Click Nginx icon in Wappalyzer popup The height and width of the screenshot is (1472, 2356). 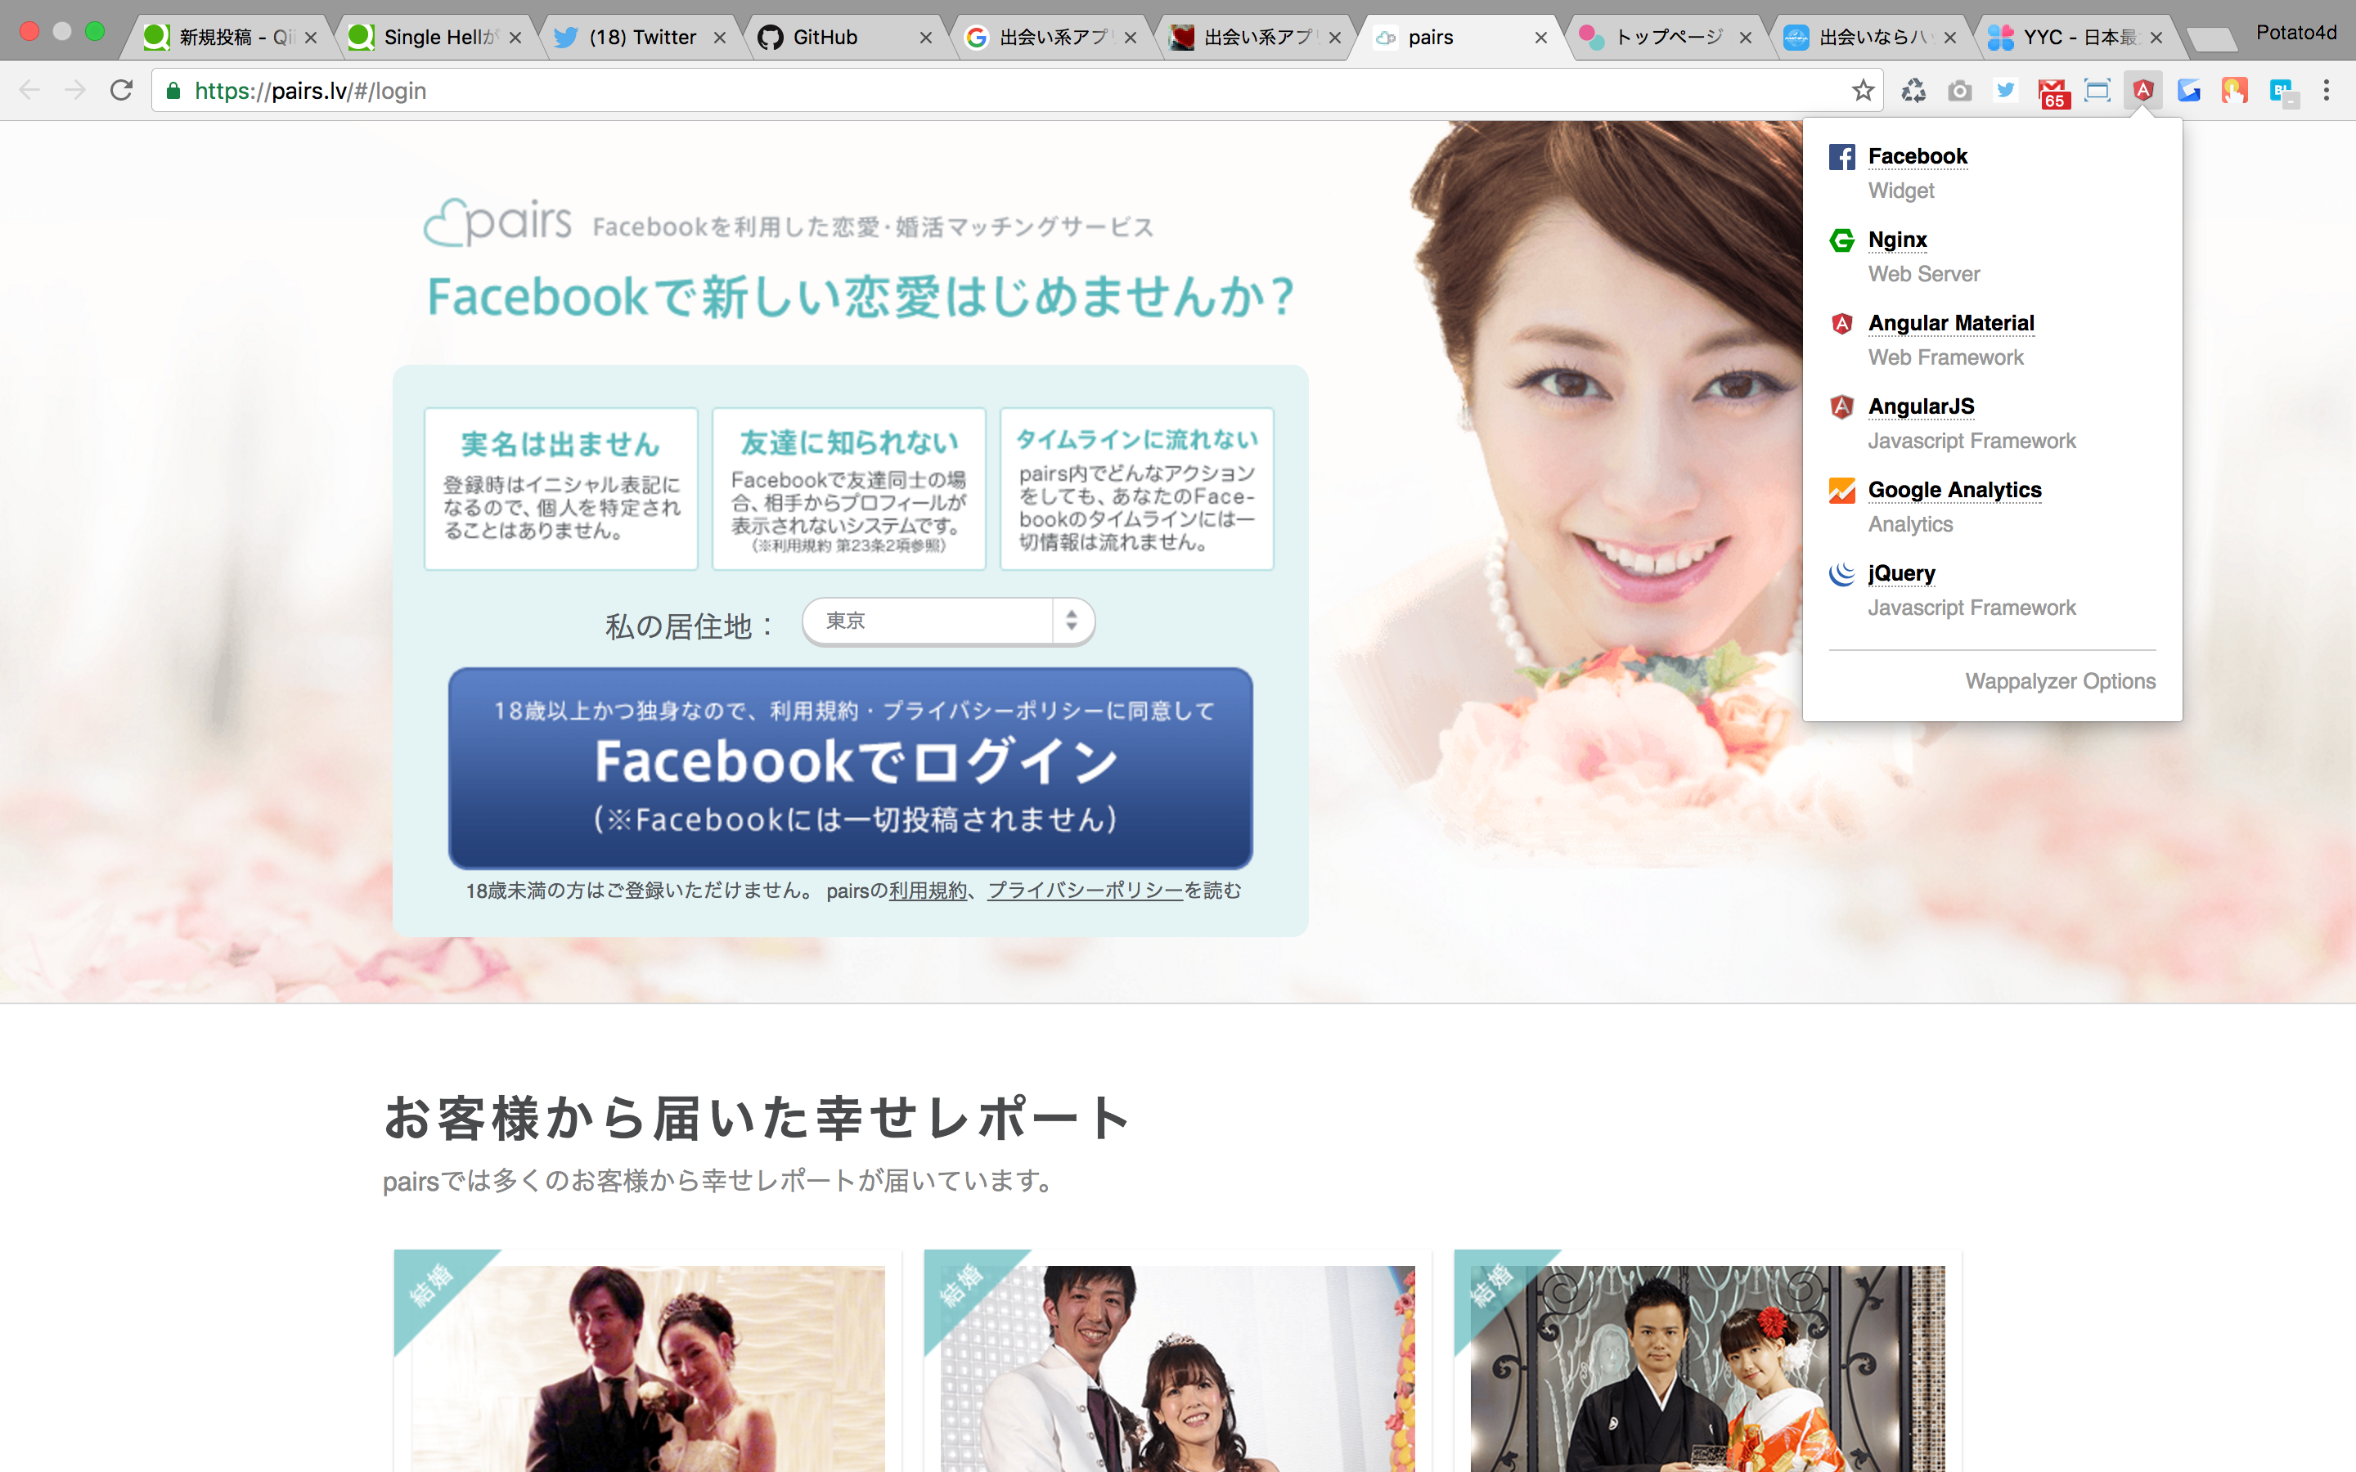click(1841, 240)
